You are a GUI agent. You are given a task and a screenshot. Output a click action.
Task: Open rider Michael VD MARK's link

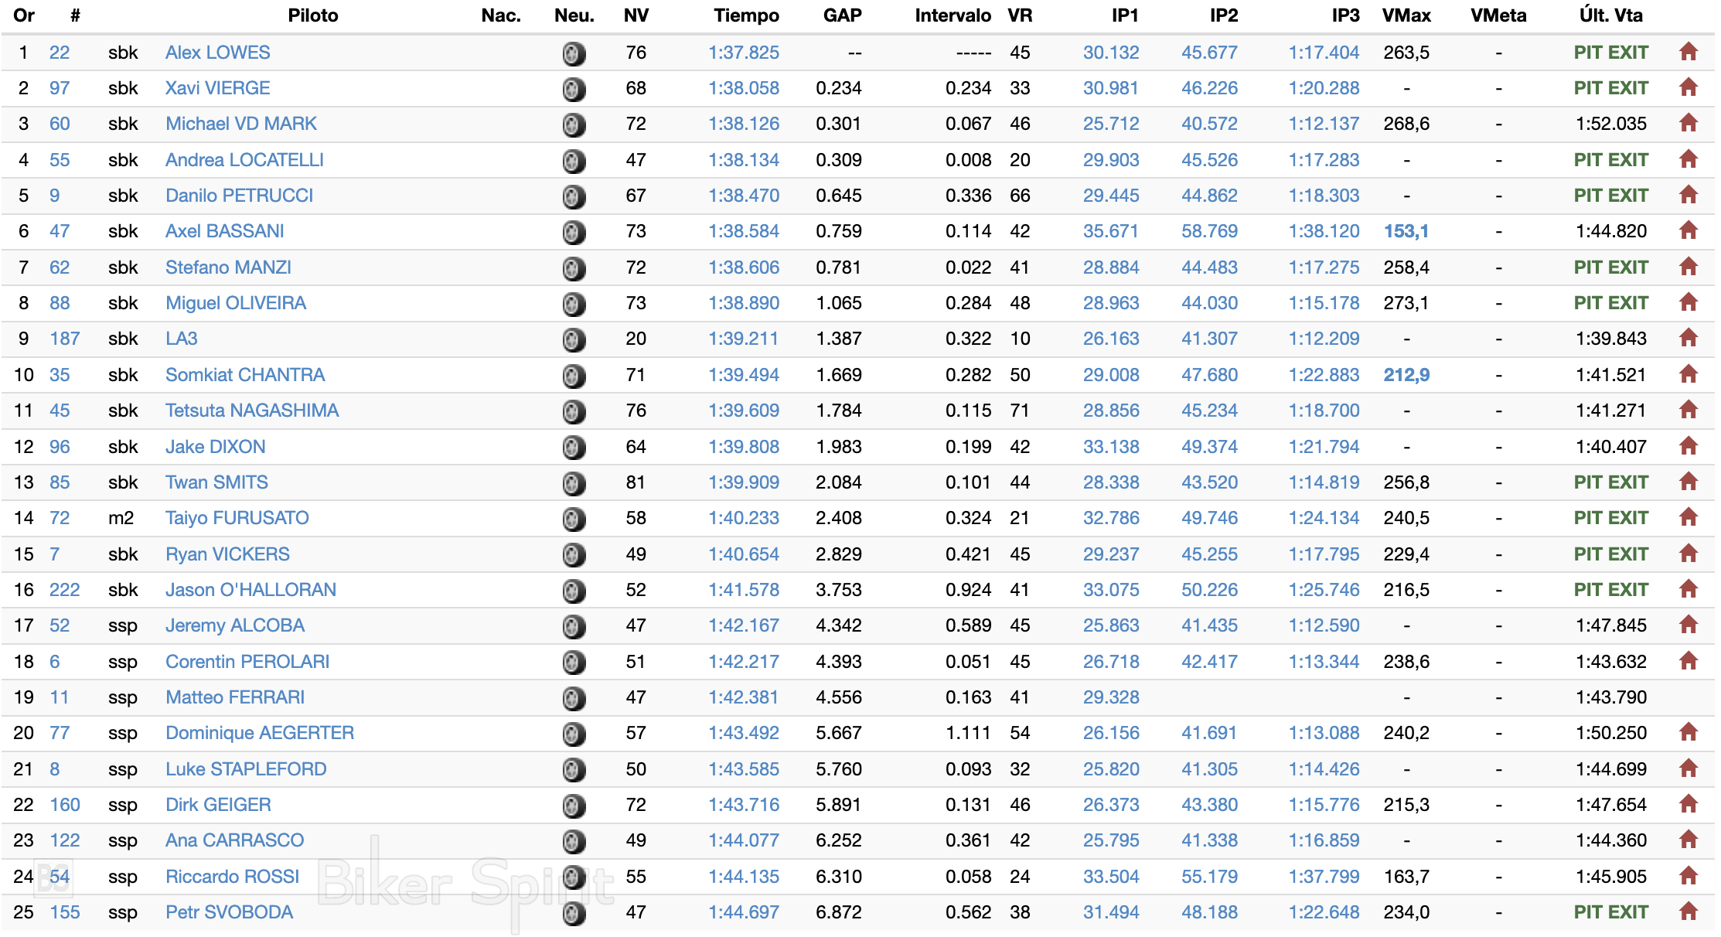click(x=240, y=124)
